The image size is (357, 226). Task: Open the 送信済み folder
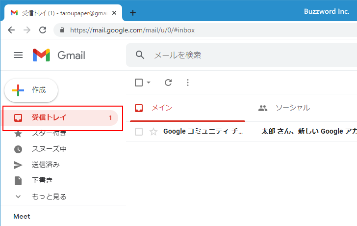click(46, 165)
